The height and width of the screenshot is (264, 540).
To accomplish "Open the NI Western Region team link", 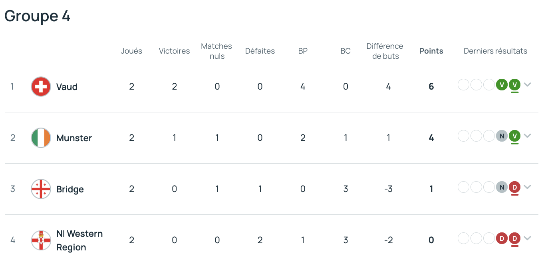I will (79, 240).
